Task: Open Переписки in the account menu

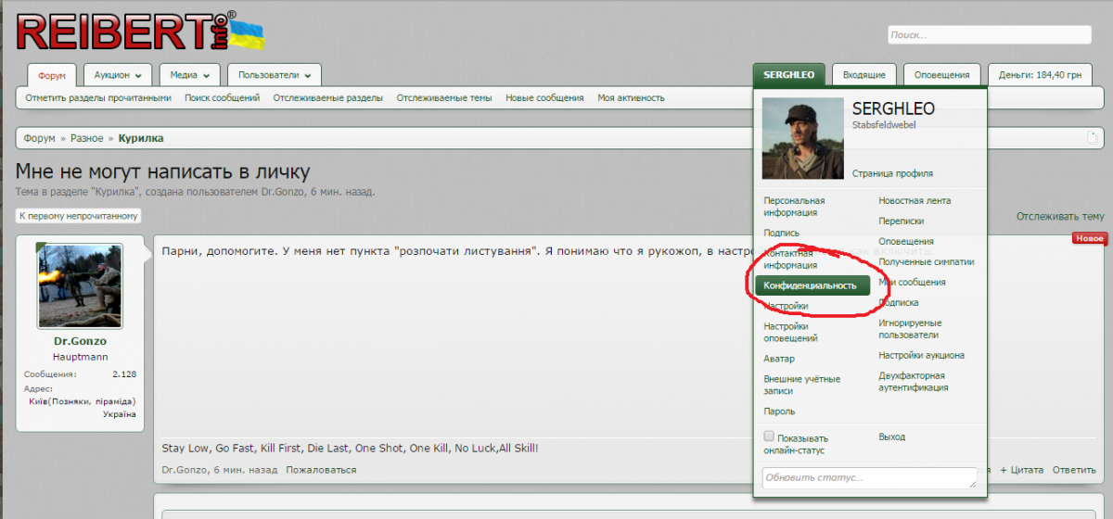Action: [x=902, y=221]
